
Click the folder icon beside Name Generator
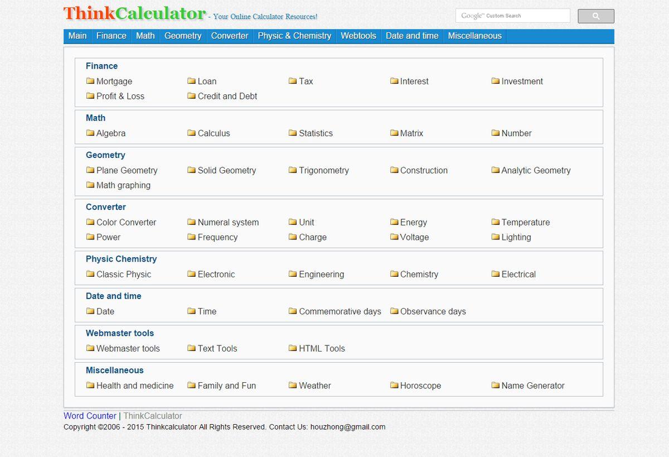tap(495, 386)
